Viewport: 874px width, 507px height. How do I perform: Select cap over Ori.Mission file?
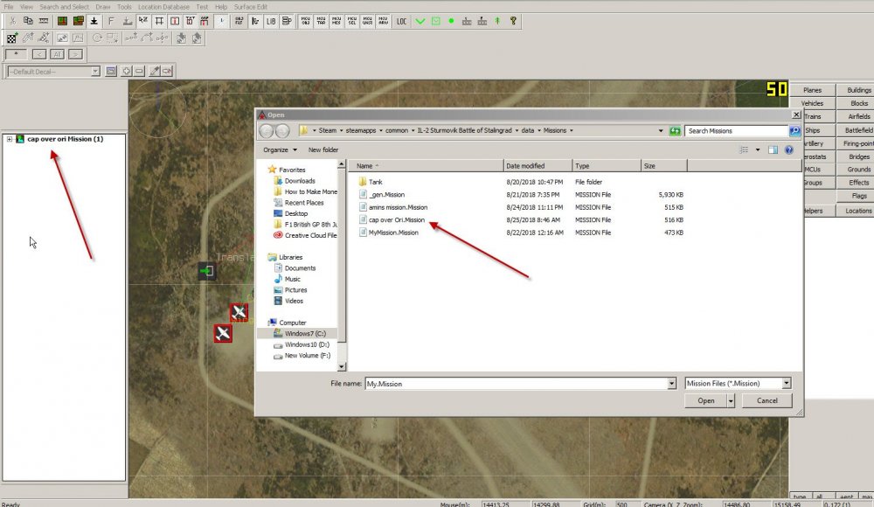click(397, 219)
